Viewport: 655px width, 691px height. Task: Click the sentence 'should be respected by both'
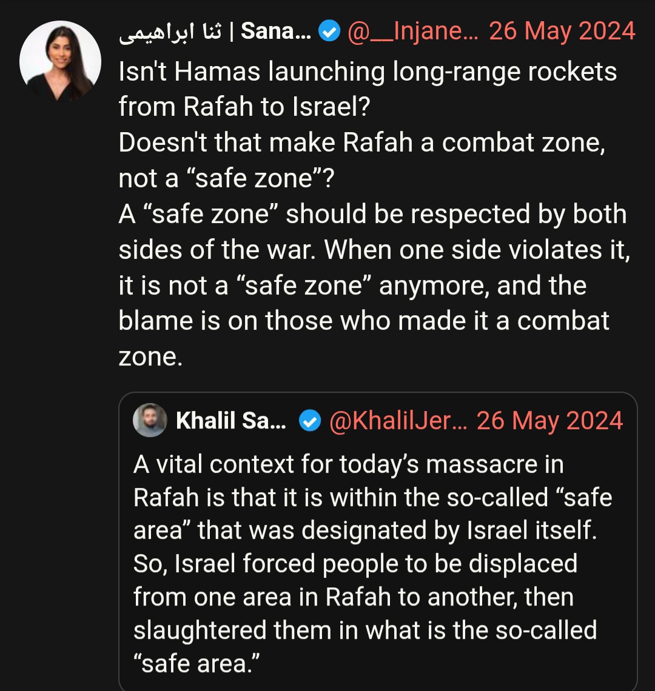coord(456,214)
